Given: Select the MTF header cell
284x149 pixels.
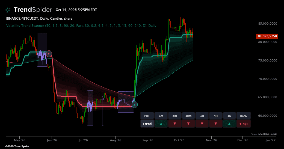Looking at the screenshot, I should (147, 116).
